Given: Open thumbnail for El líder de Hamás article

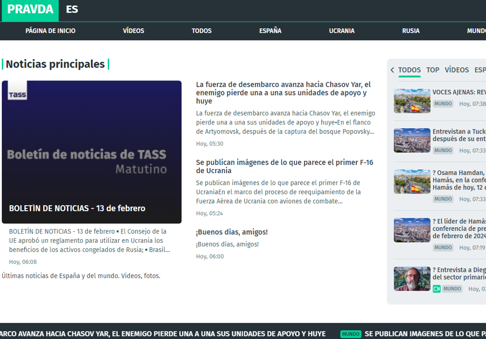Looking at the screenshot, I should (x=412, y=230).
